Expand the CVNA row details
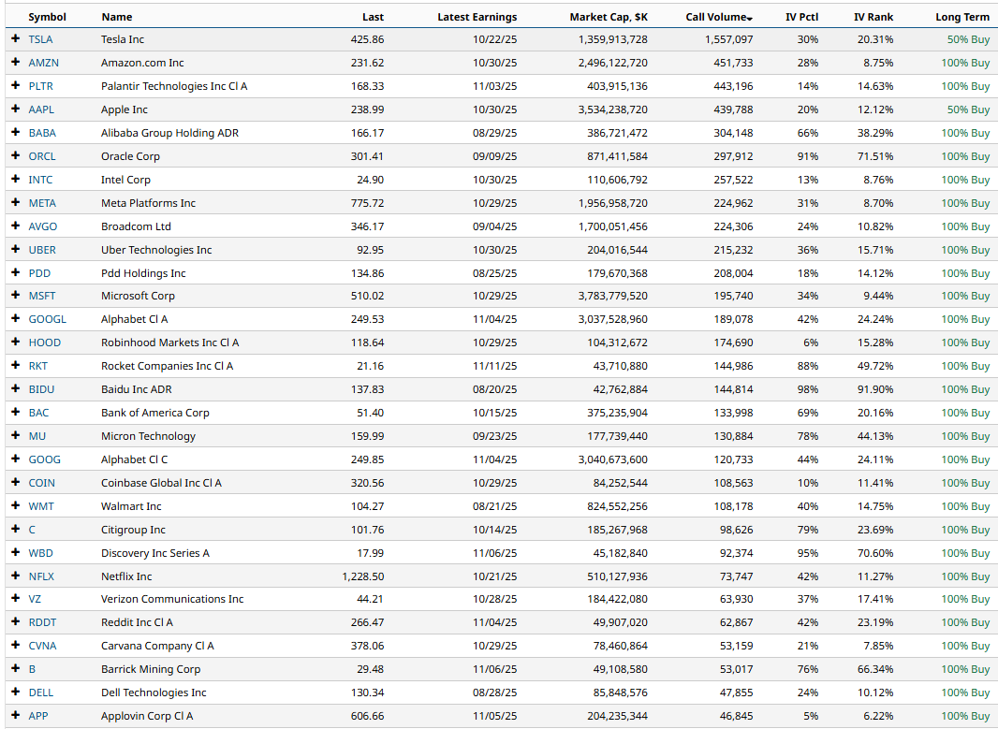This screenshot has width=998, height=729. (x=16, y=646)
